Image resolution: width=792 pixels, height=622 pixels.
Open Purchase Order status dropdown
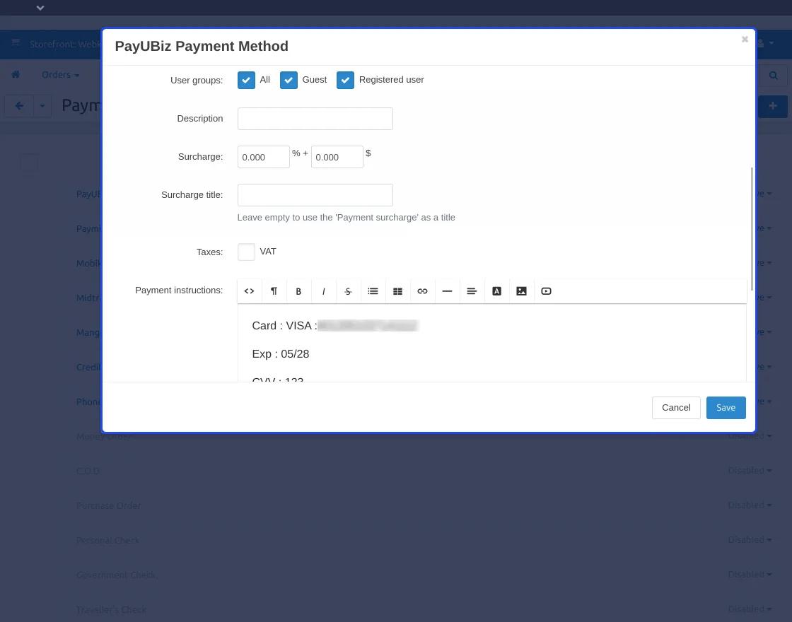point(750,505)
